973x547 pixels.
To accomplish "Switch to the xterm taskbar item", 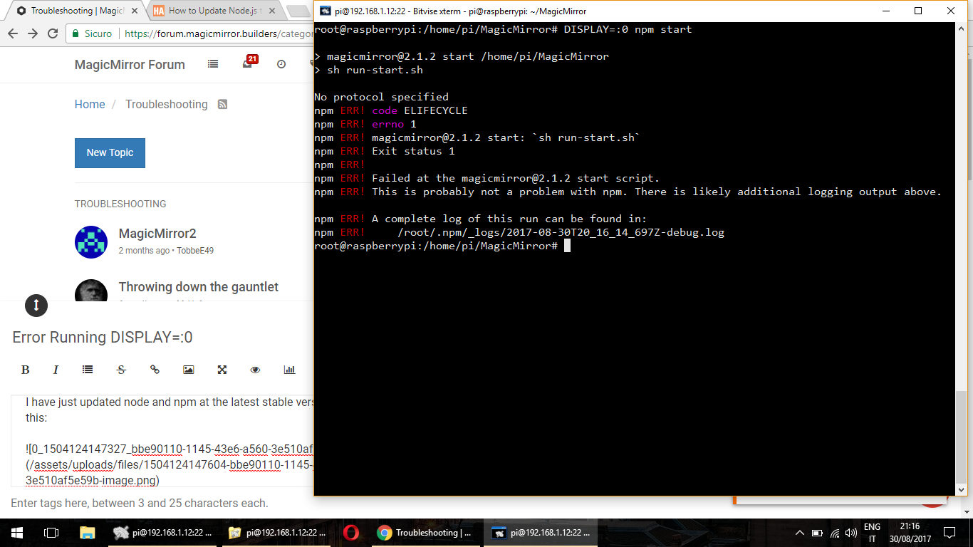I will 540,532.
